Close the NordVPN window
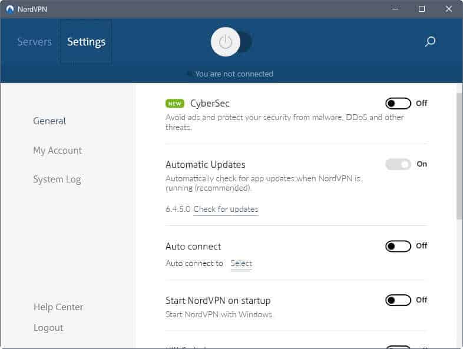The image size is (463, 349). point(449,9)
